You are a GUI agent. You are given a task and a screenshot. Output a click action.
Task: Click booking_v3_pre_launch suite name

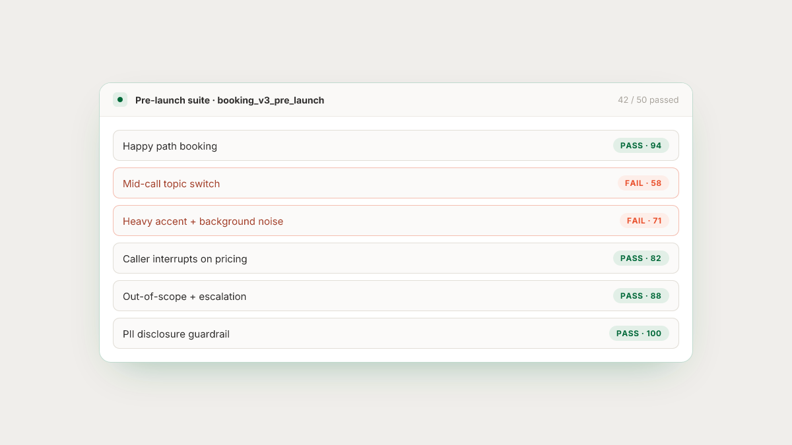pyautogui.click(x=271, y=100)
